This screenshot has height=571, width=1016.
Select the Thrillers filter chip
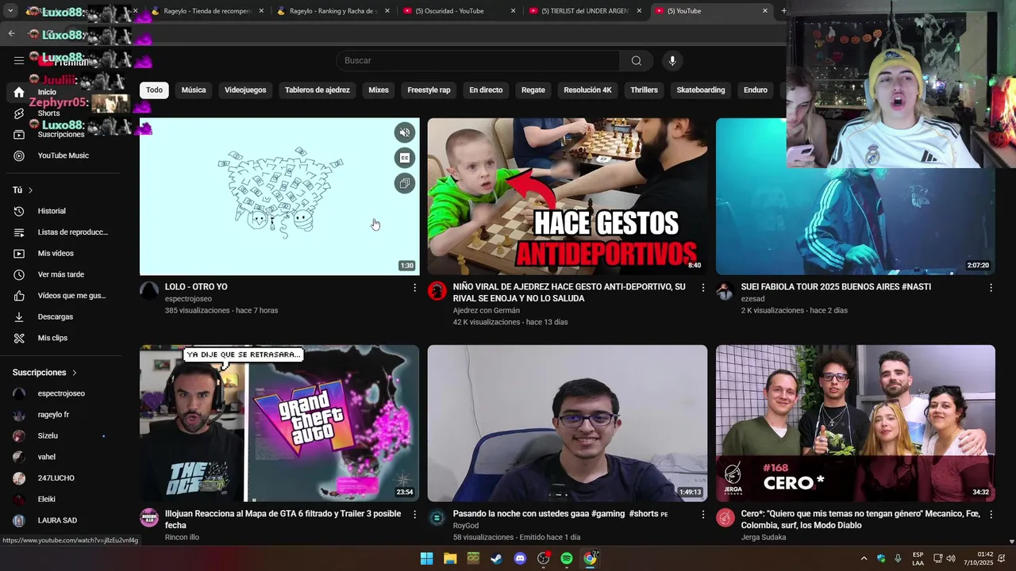pyautogui.click(x=644, y=90)
